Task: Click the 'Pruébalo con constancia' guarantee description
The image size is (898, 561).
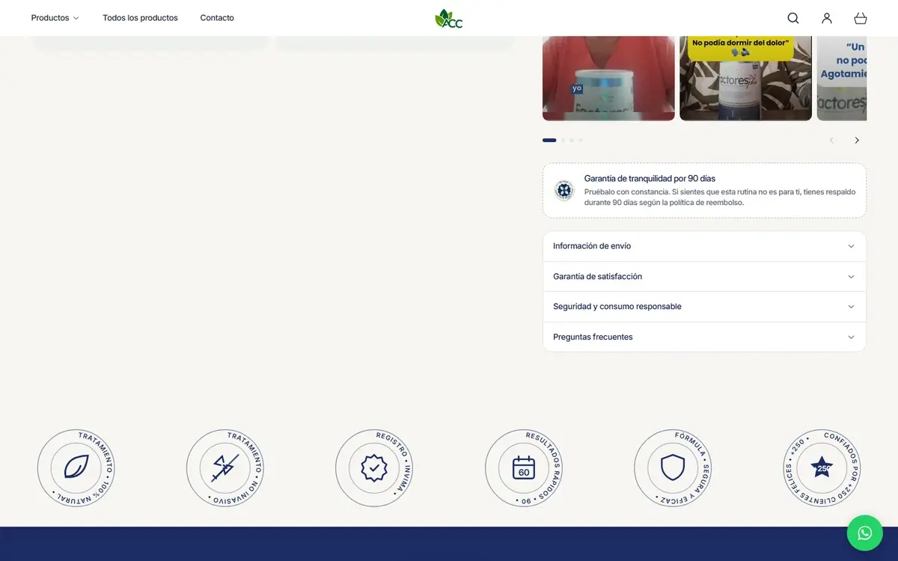Action: pos(720,197)
